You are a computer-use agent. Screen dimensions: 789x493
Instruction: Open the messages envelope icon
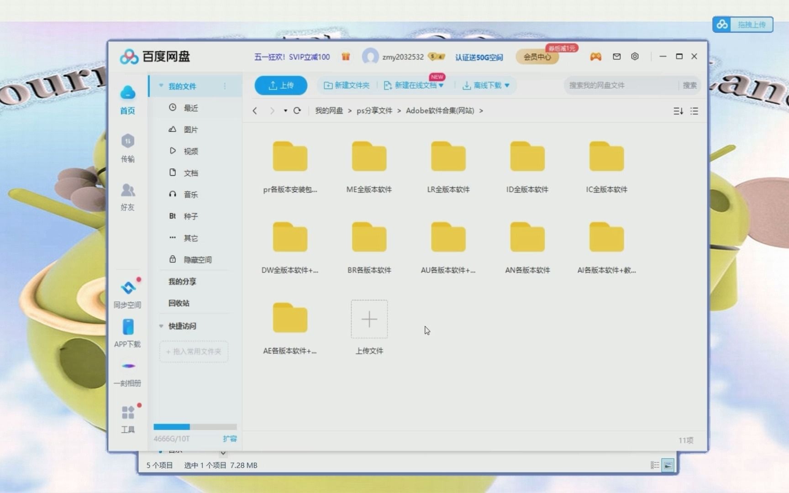616,56
